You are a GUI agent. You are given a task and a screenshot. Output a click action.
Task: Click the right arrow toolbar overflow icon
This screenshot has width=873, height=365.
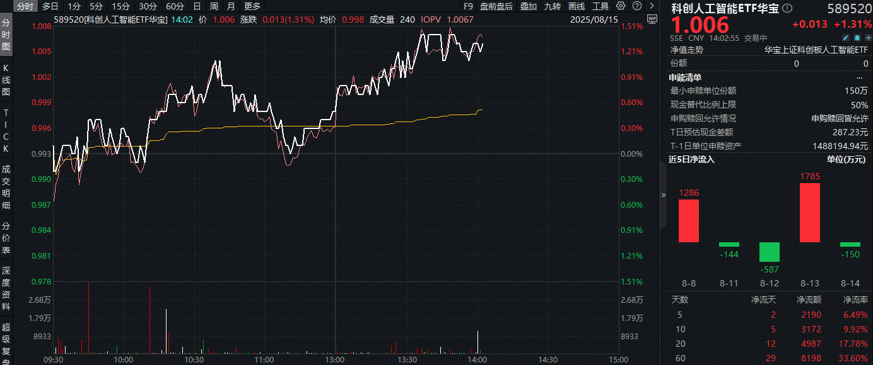point(650,6)
